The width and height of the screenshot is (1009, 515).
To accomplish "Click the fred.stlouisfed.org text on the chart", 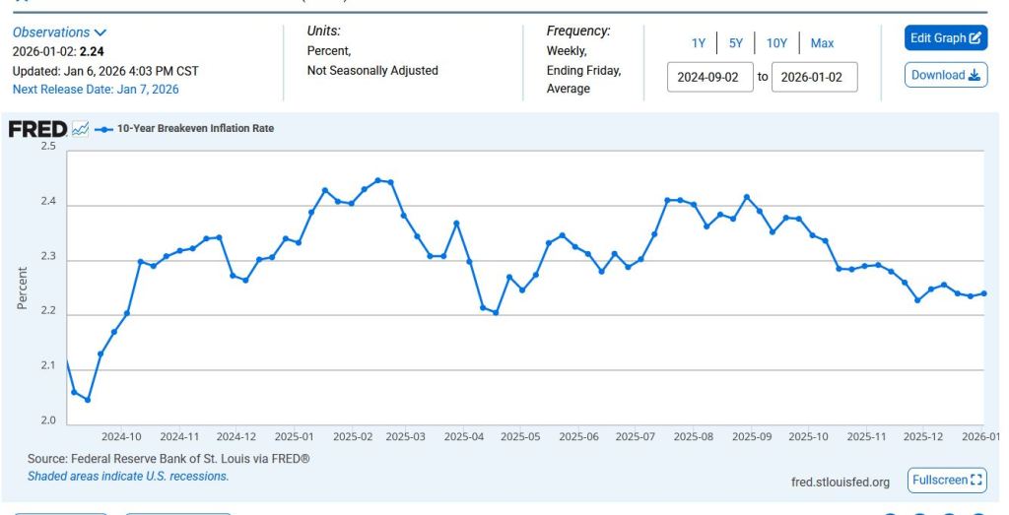I will tap(841, 482).
